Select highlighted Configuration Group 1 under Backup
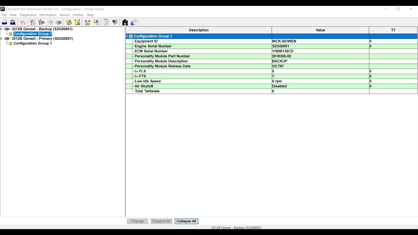This screenshot has width=418, height=235. [x=33, y=34]
